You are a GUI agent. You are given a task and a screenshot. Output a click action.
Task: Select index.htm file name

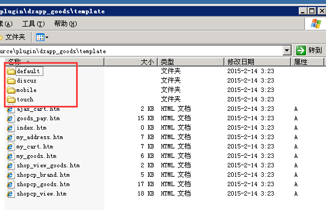[32, 128]
